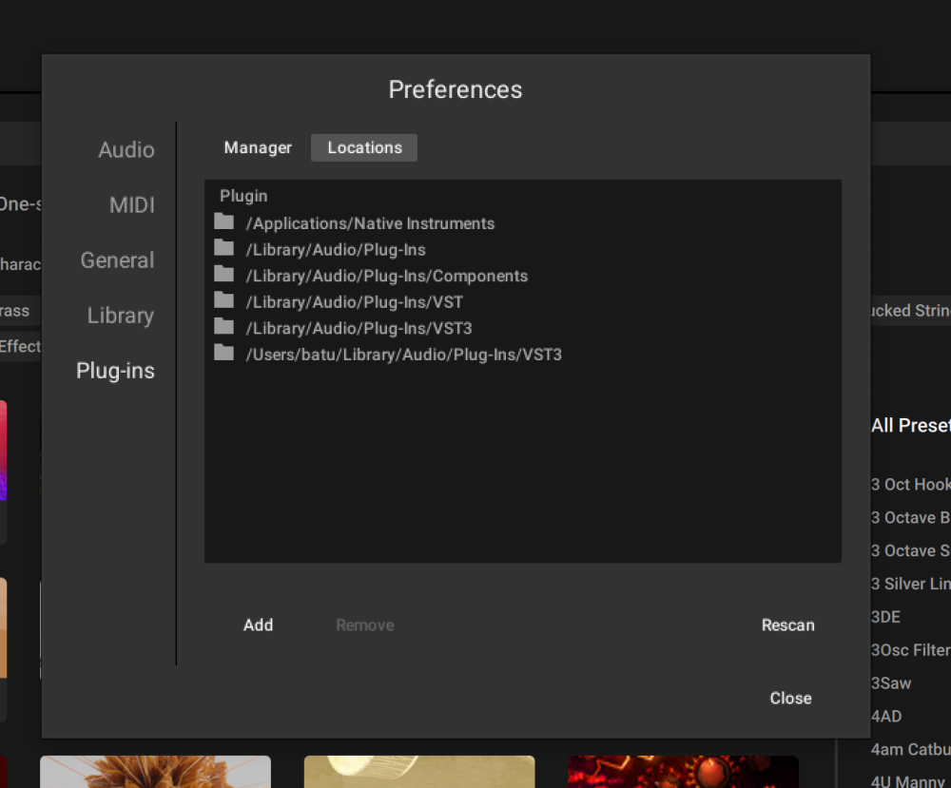Screen dimensions: 951x788
Task: Select the Locations tab
Action: [364, 148]
